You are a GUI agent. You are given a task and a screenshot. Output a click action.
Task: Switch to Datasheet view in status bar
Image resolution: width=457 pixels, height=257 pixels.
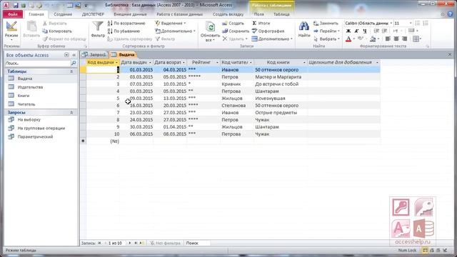[x=426, y=251]
